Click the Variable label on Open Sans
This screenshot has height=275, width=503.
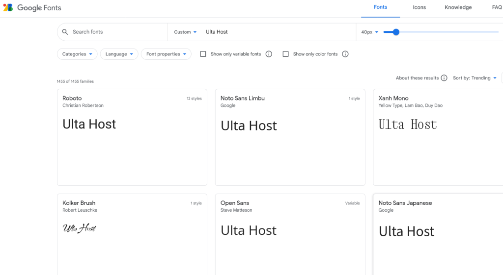[x=352, y=203]
